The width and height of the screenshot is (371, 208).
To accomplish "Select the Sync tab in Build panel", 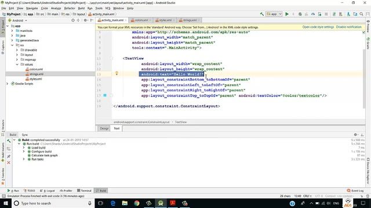I will tap(24, 135).
